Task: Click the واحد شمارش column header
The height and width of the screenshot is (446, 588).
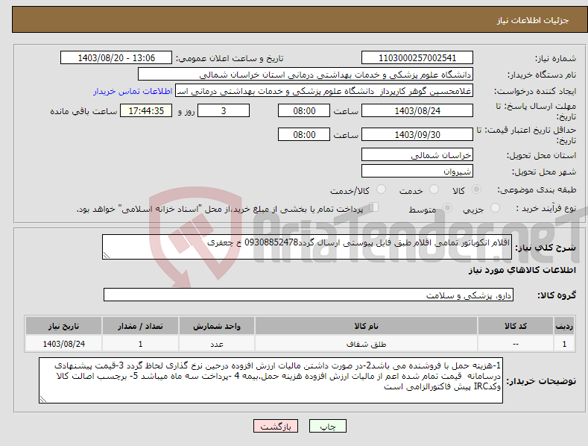Action: pos(217,326)
